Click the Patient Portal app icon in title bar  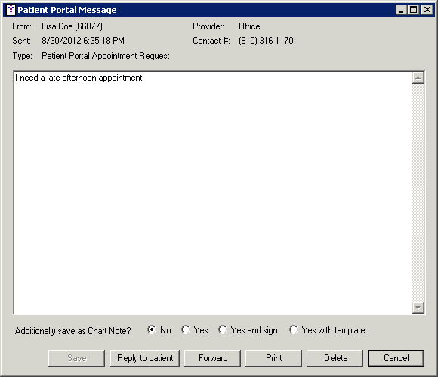pos(11,10)
